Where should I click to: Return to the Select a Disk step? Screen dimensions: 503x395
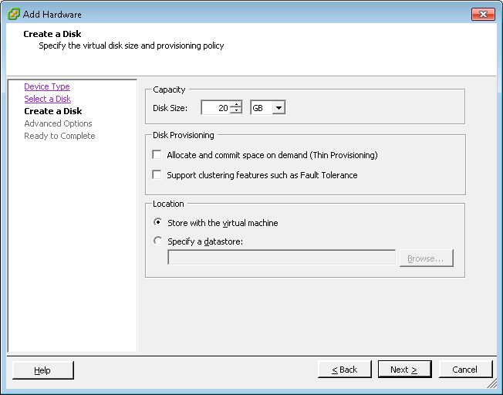(x=47, y=99)
